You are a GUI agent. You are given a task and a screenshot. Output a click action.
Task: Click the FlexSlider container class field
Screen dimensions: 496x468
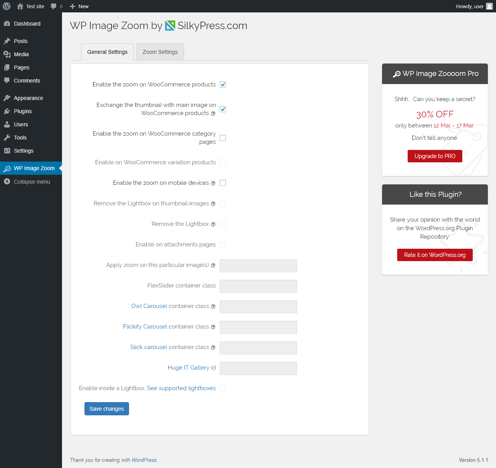pos(258,286)
